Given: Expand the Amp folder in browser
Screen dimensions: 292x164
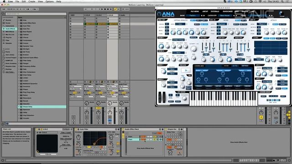Looking at the screenshot, I should [19, 20].
